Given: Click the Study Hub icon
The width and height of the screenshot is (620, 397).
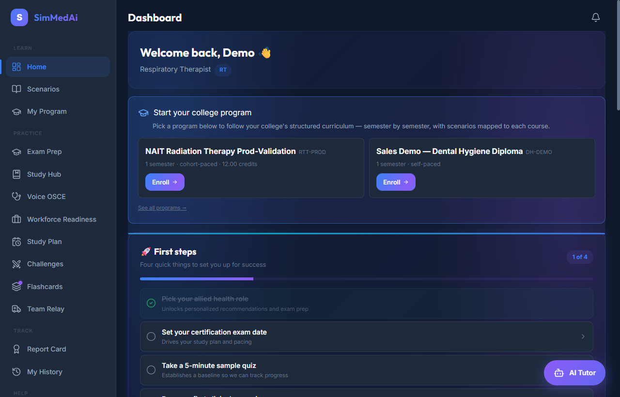Looking at the screenshot, I should pos(16,174).
